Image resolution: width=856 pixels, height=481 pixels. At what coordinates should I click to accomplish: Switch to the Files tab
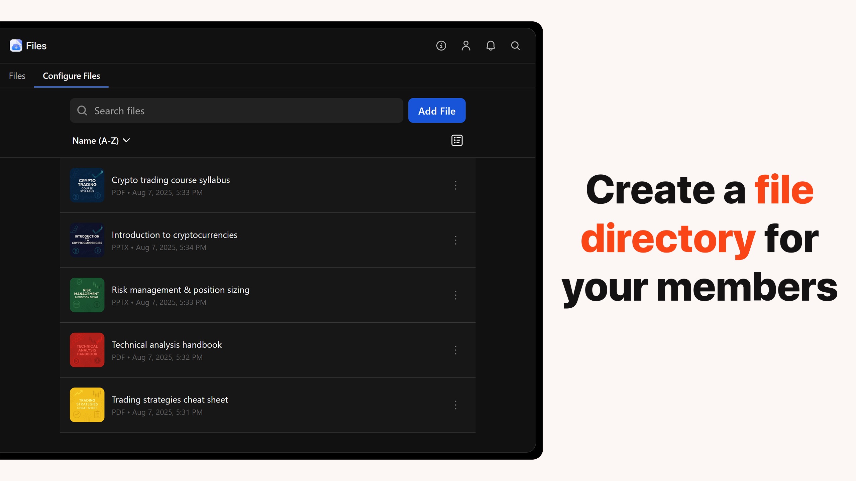(x=17, y=76)
